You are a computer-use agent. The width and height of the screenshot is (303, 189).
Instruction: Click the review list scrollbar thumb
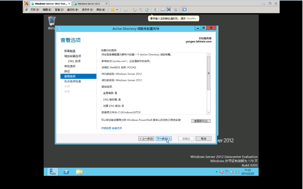[209, 73]
